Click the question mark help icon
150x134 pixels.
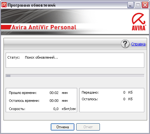(x=125, y=44)
